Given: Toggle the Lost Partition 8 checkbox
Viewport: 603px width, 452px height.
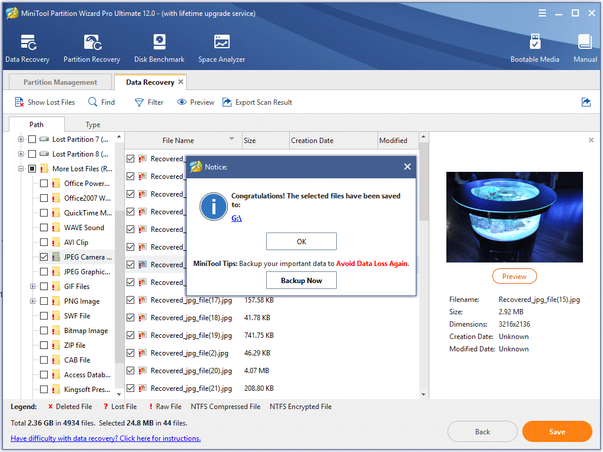Looking at the screenshot, I should pyautogui.click(x=32, y=154).
